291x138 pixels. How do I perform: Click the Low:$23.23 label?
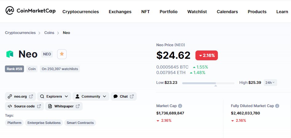point(167,83)
